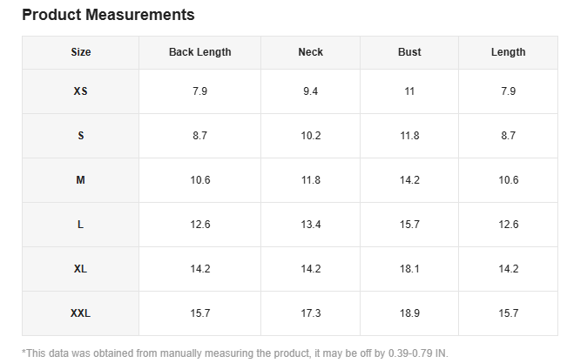Click the XS size row label

pyautogui.click(x=81, y=91)
